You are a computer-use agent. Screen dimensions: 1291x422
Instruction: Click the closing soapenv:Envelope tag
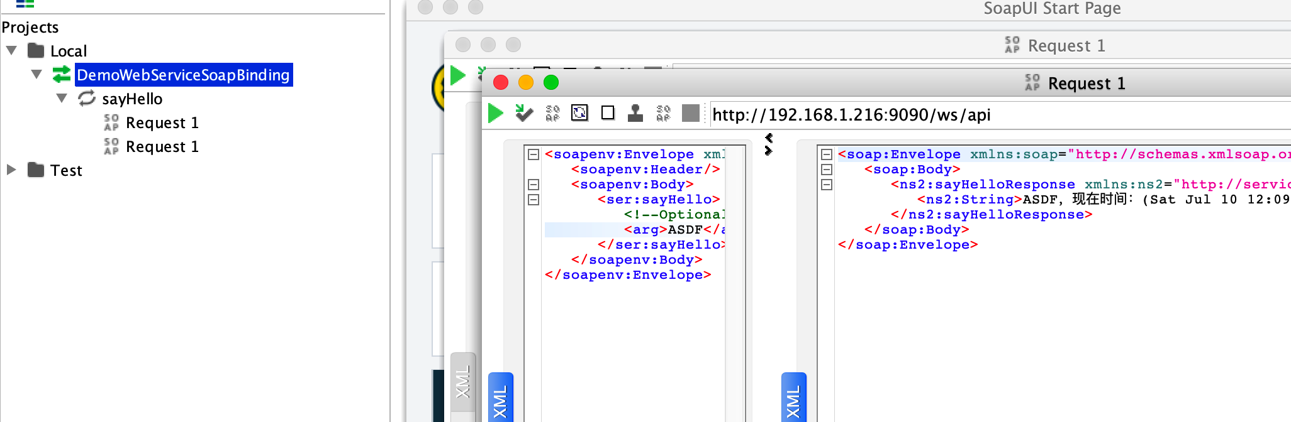click(x=628, y=275)
